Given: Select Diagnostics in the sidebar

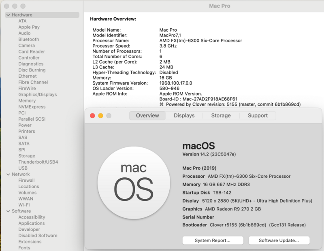Looking at the screenshot, I should (31, 64).
